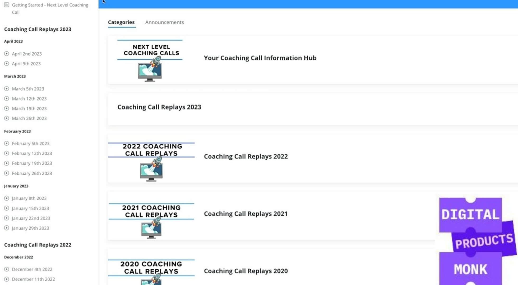
Task: Click the play icon beside April 2nd 2023
Action: point(7,54)
